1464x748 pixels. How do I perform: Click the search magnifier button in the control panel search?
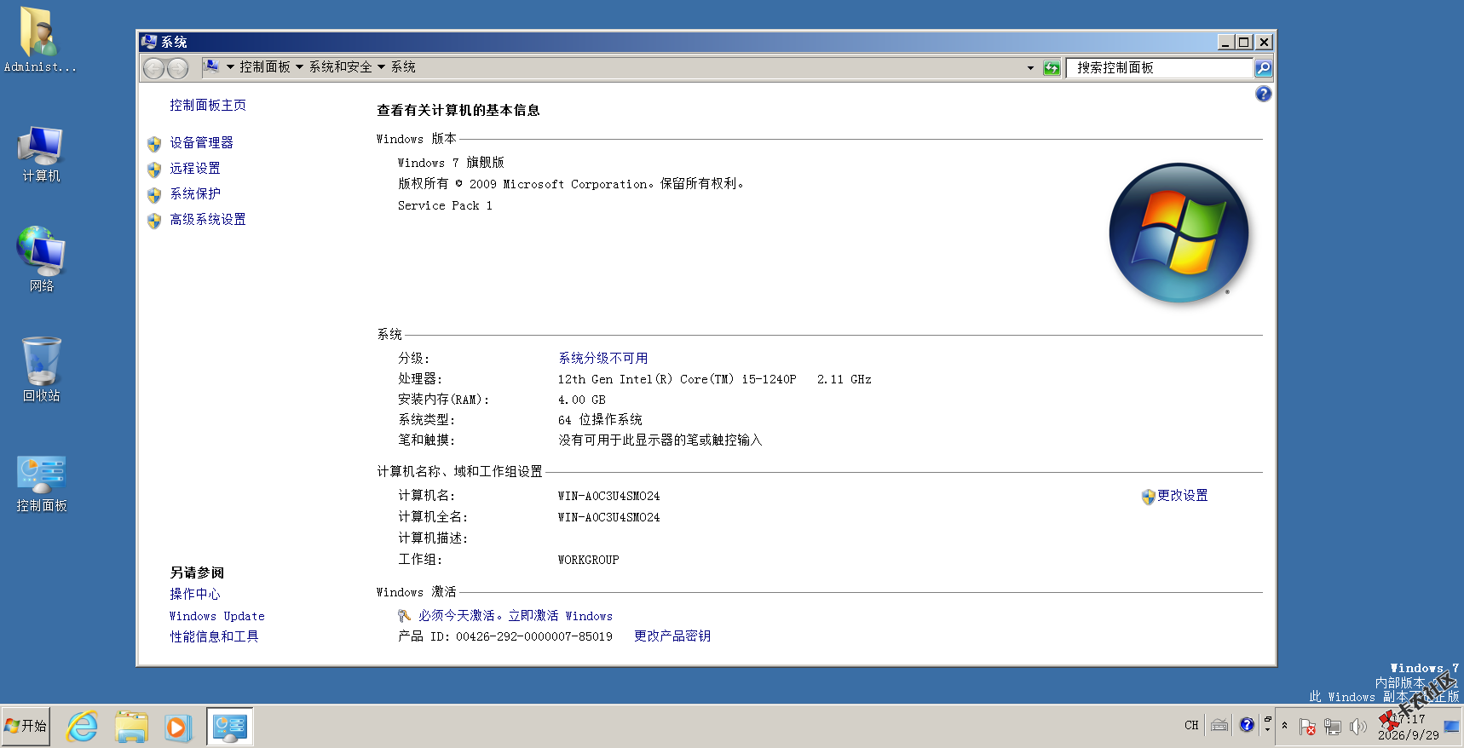pyautogui.click(x=1263, y=68)
